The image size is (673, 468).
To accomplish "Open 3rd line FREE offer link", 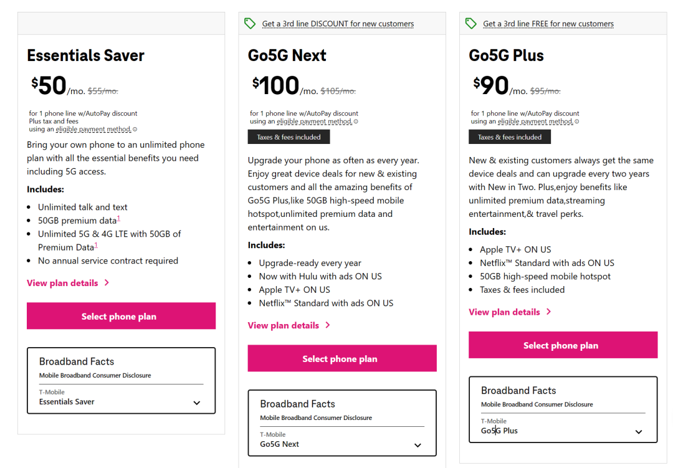I will [x=548, y=24].
